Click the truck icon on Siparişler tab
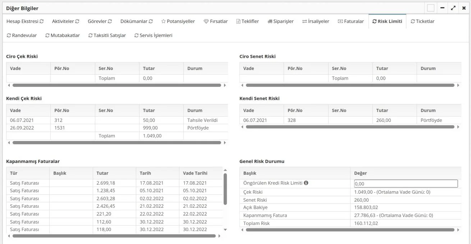This screenshot has width=471, height=244. click(x=270, y=22)
